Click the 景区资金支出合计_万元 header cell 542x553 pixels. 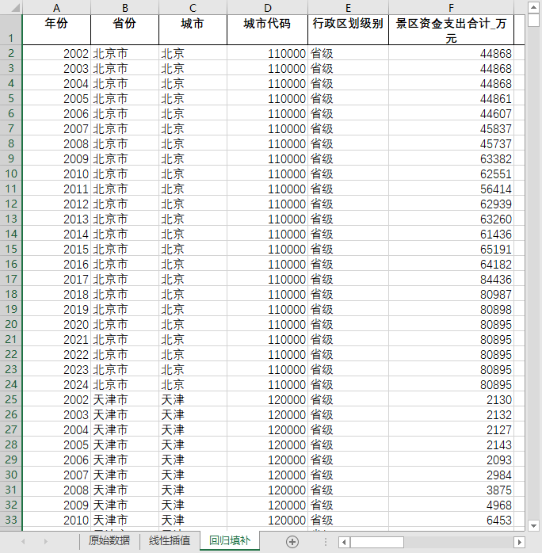click(452, 29)
